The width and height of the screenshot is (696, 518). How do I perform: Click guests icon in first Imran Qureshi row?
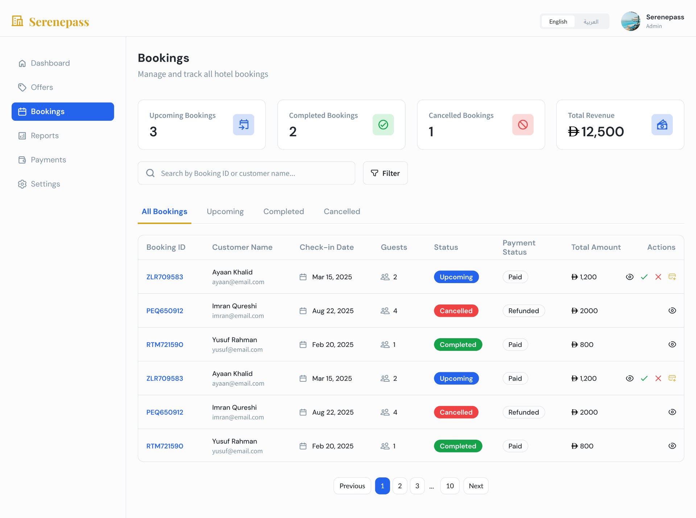[385, 311]
